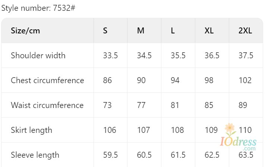This screenshot has height=167, width=265.
Task: Click the IOdress flower logo icon
Action: (230, 129)
